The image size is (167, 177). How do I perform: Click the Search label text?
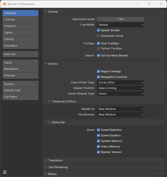coord(90,55)
